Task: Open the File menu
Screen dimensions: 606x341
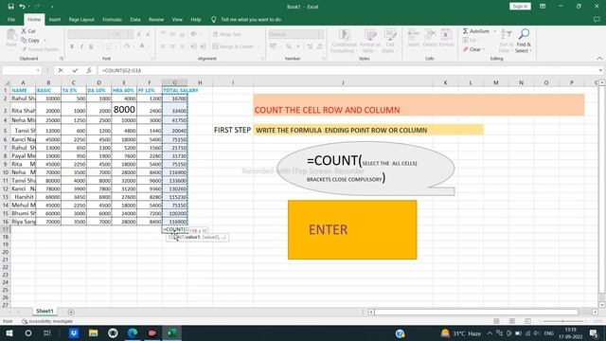Action: point(11,19)
